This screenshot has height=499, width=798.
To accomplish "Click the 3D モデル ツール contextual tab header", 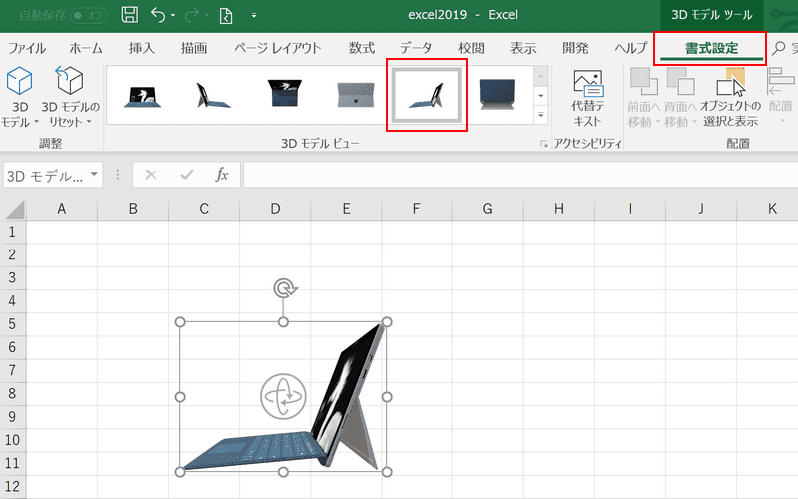I will click(x=711, y=15).
